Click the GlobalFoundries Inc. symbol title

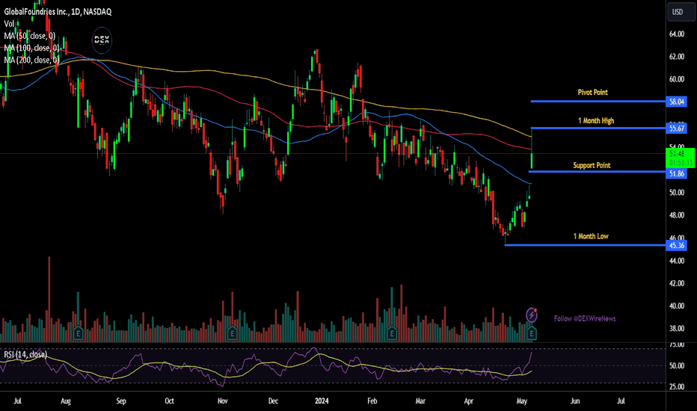pos(58,12)
